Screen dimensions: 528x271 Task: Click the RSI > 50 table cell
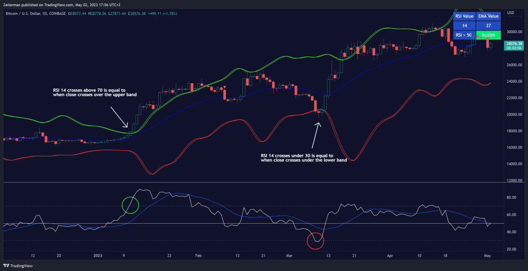click(x=464, y=35)
